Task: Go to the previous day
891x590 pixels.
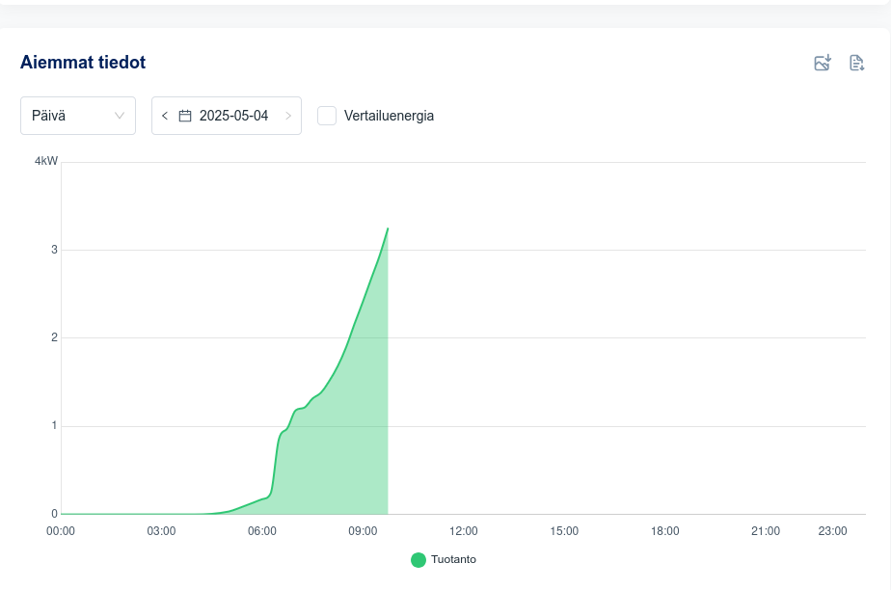Action: pos(165,116)
